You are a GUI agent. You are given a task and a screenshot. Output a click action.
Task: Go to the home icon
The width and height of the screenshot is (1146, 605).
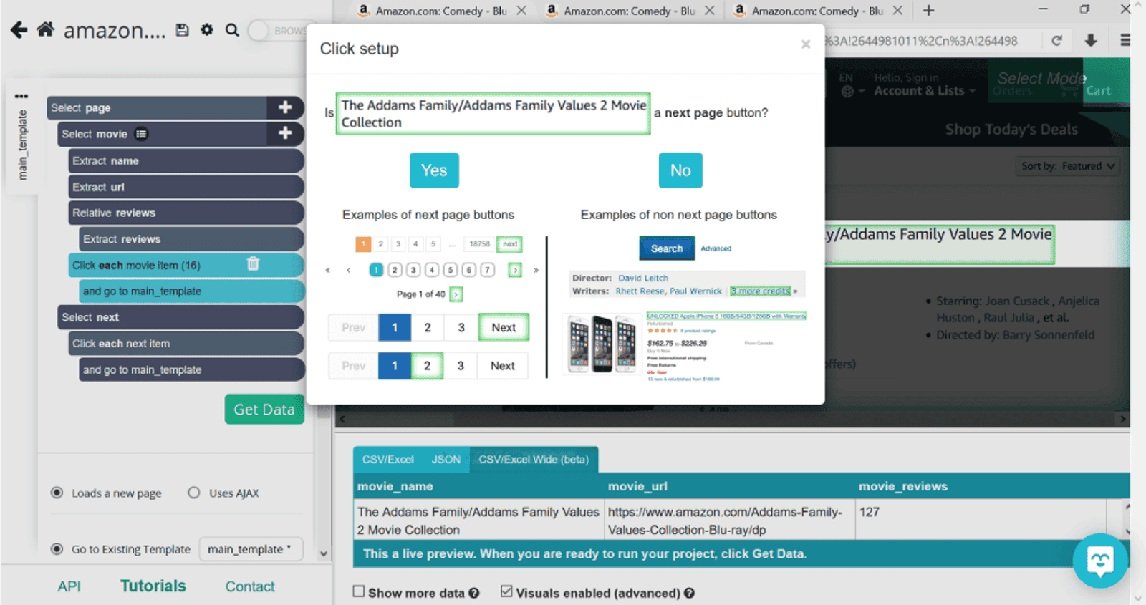[x=45, y=30]
